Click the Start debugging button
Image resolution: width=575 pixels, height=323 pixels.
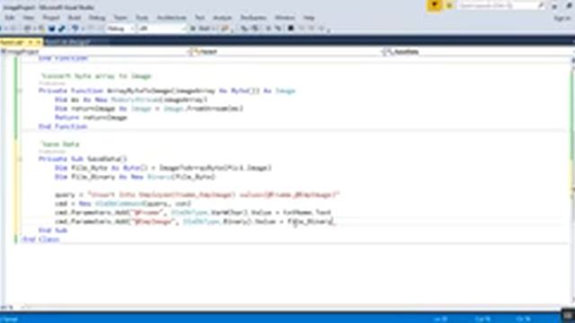tap(201, 29)
